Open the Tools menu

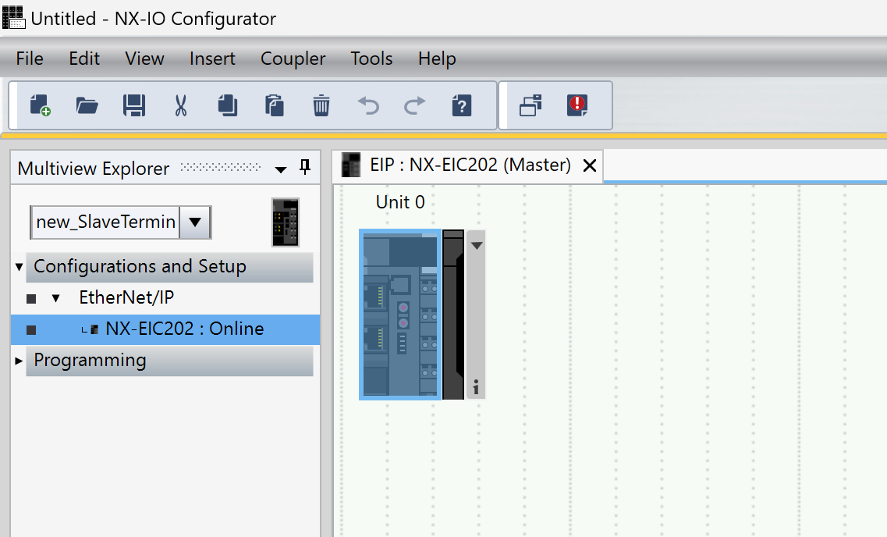(371, 59)
